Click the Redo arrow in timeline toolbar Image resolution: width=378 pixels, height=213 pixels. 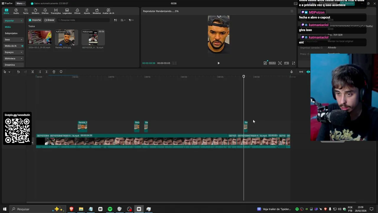point(25,72)
